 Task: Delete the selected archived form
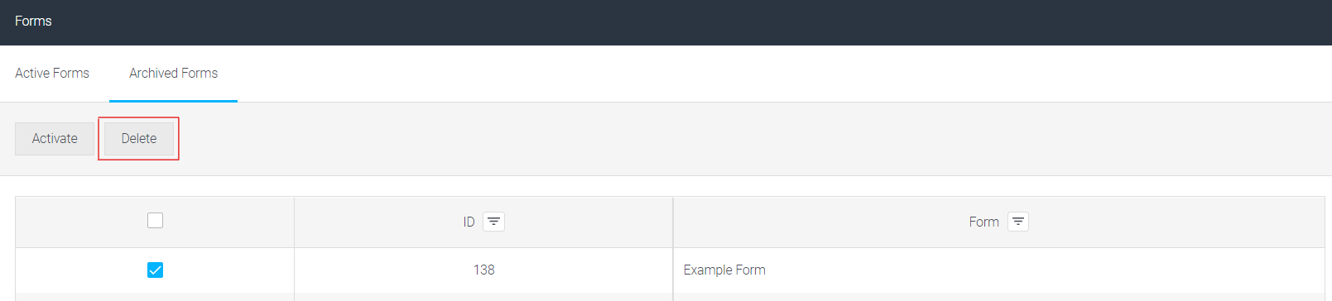(x=139, y=138)
